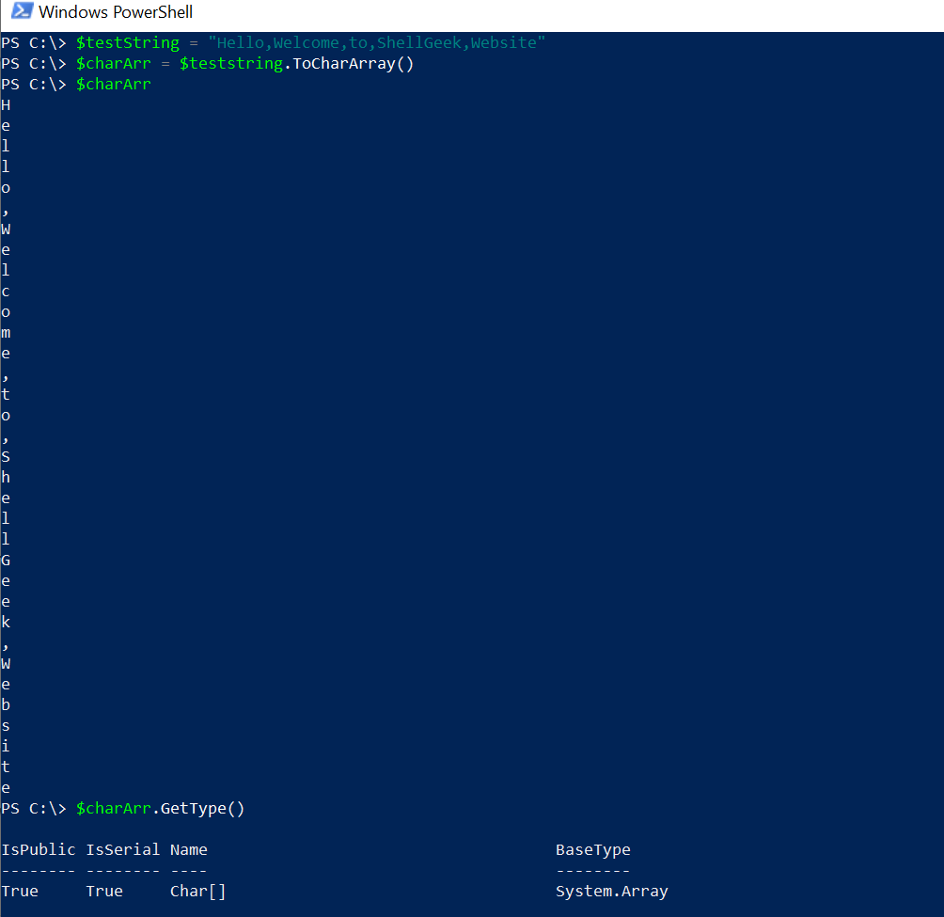944x917 pixels.
Task: Select the Char[] type name in output
Action: (x=197, y=891)
